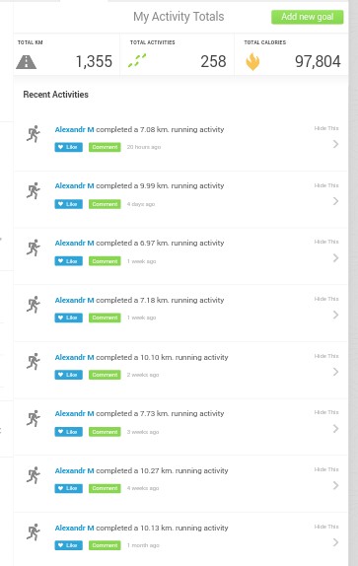Hide This for the 10.10 km activity
This screenshot has height=566, width=358.
[x=326, y=356]
